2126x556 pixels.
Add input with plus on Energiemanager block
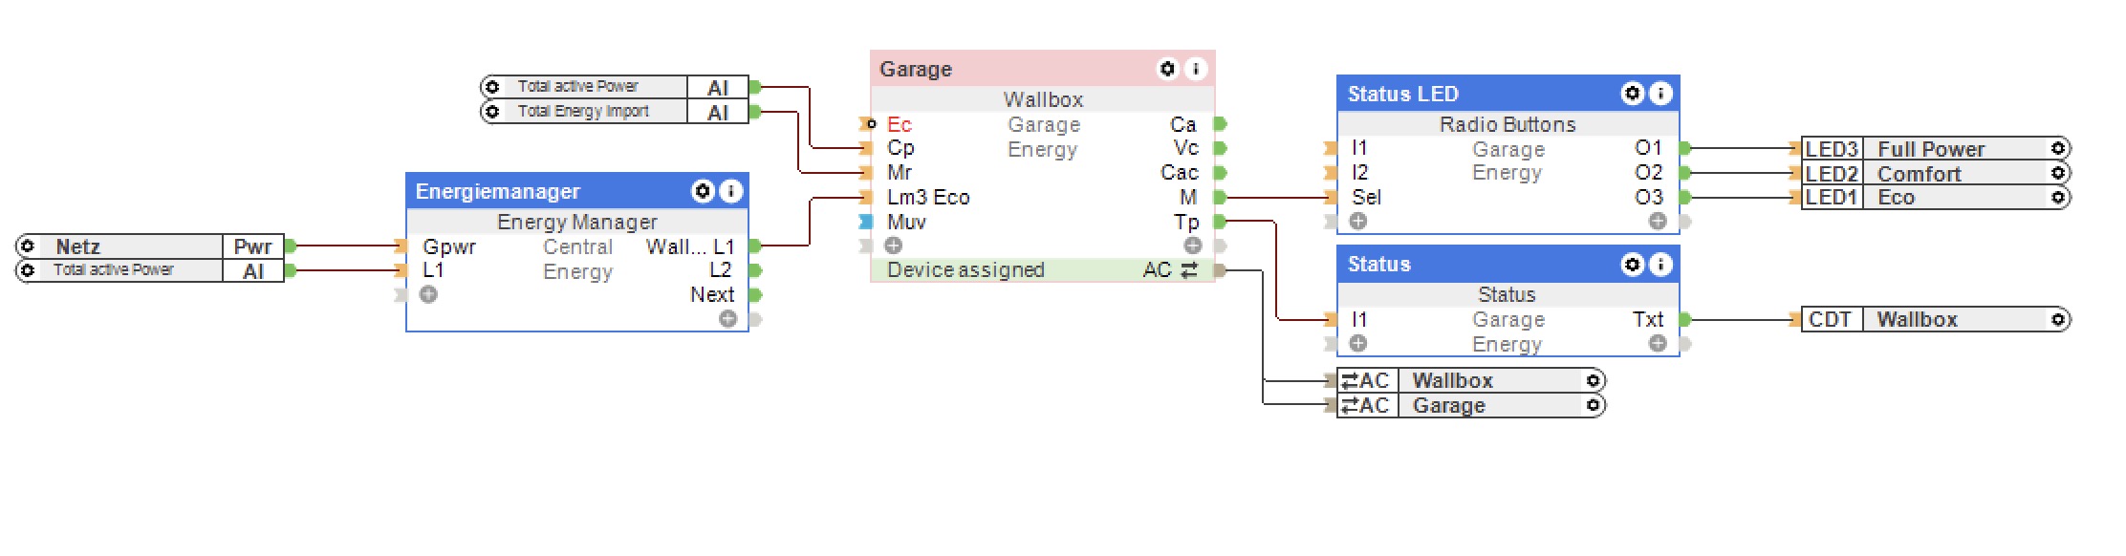[429, 294]
